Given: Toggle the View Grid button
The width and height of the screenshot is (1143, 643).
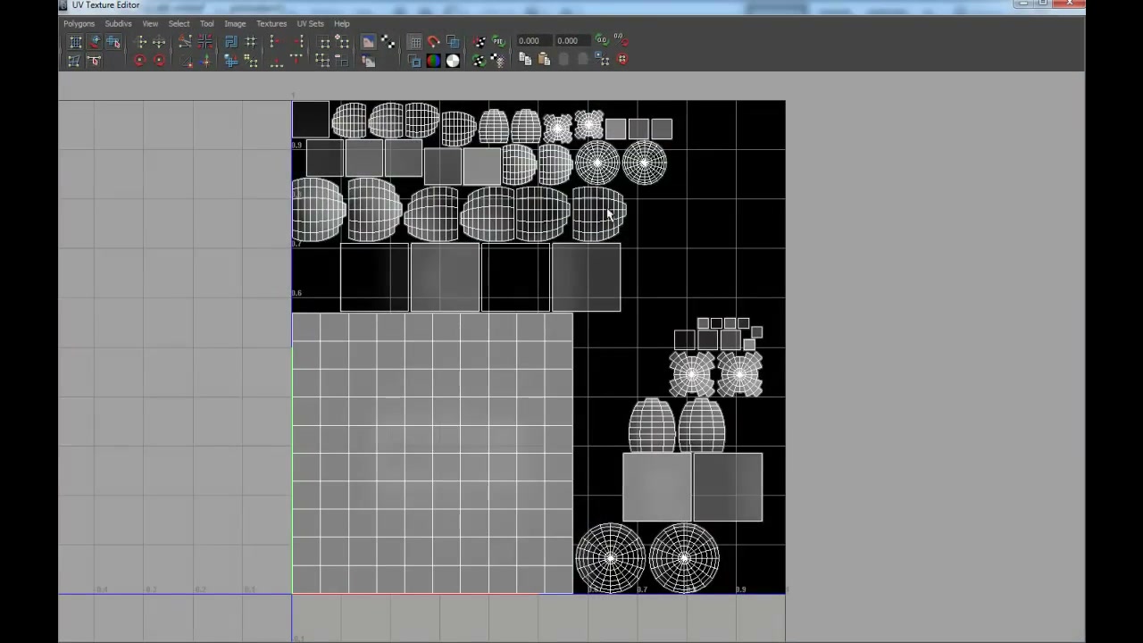Looking at the screenshot, I should [x=415, y=42].
